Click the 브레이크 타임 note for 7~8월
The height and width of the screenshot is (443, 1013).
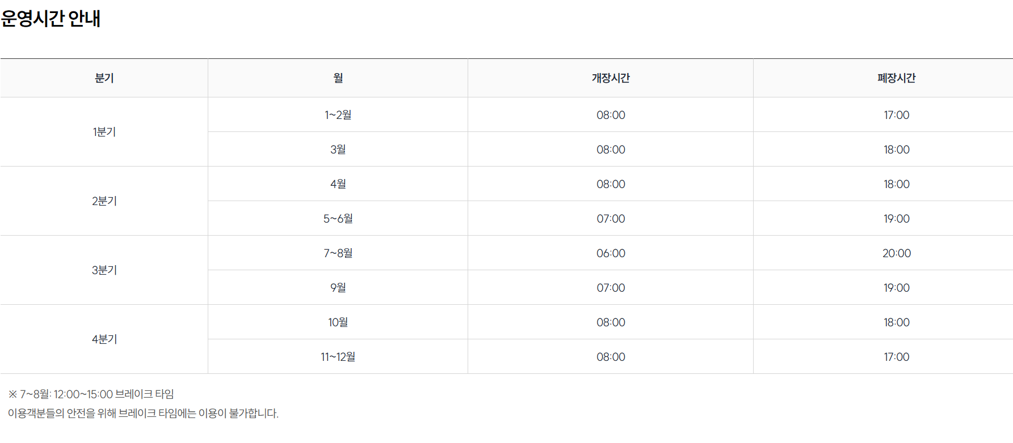(91, 394)
